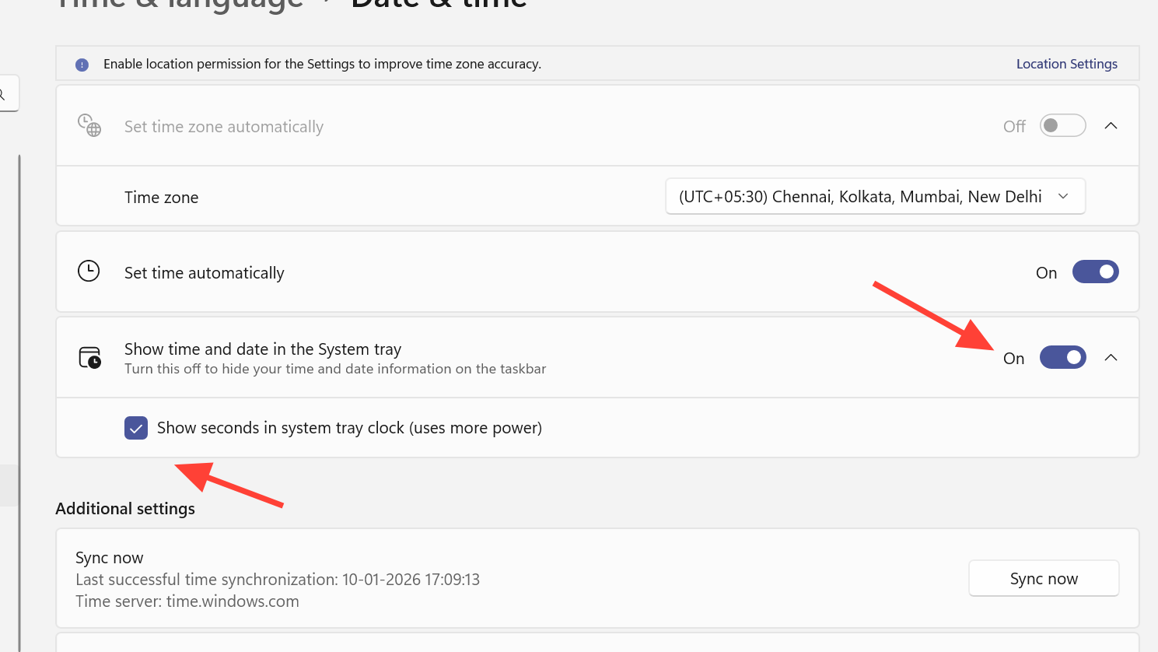The image size is (1158, 652).
Task: Open the Time zone dropdown
Action: click(x=875, y=197)
